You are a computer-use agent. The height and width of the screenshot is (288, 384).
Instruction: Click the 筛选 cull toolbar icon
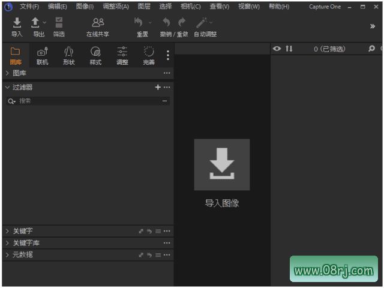tap(59, 23)
